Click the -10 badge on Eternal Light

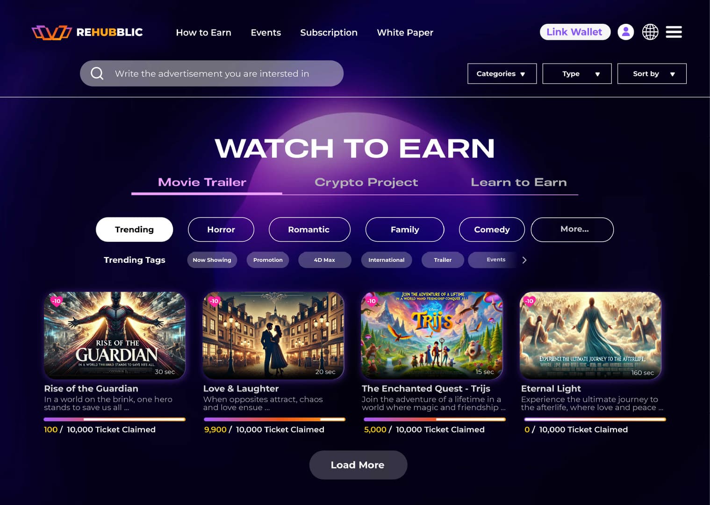click(x=529, y=301)
